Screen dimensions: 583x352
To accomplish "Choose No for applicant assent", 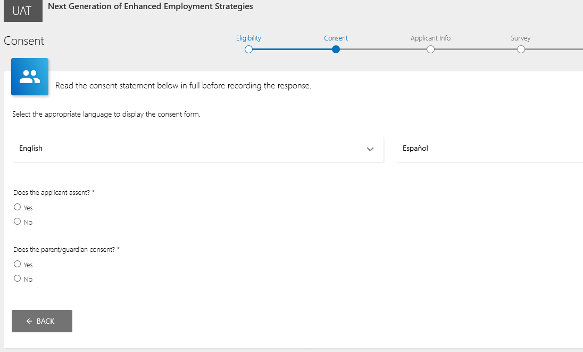I will coord(18,222).
